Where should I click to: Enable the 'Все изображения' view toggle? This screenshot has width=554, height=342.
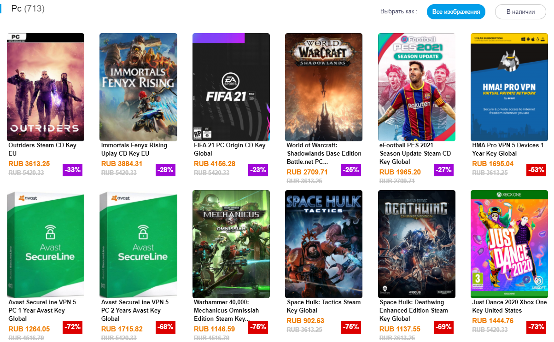coord(456,12)
